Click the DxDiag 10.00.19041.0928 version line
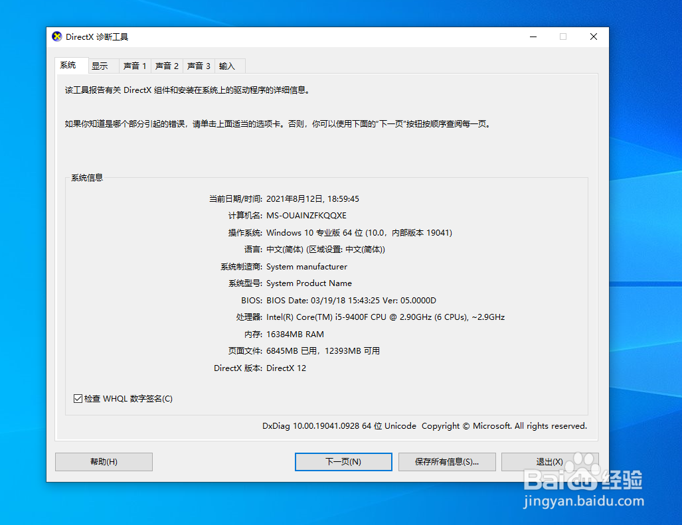Screen dimensions: 682x525 424,426
